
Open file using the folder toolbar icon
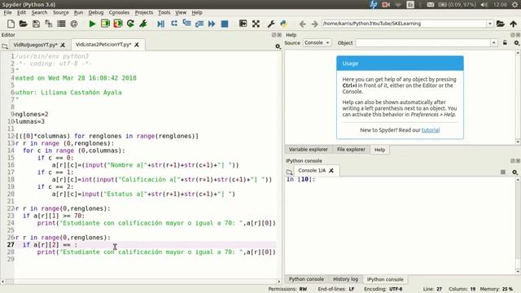[24, 24]
